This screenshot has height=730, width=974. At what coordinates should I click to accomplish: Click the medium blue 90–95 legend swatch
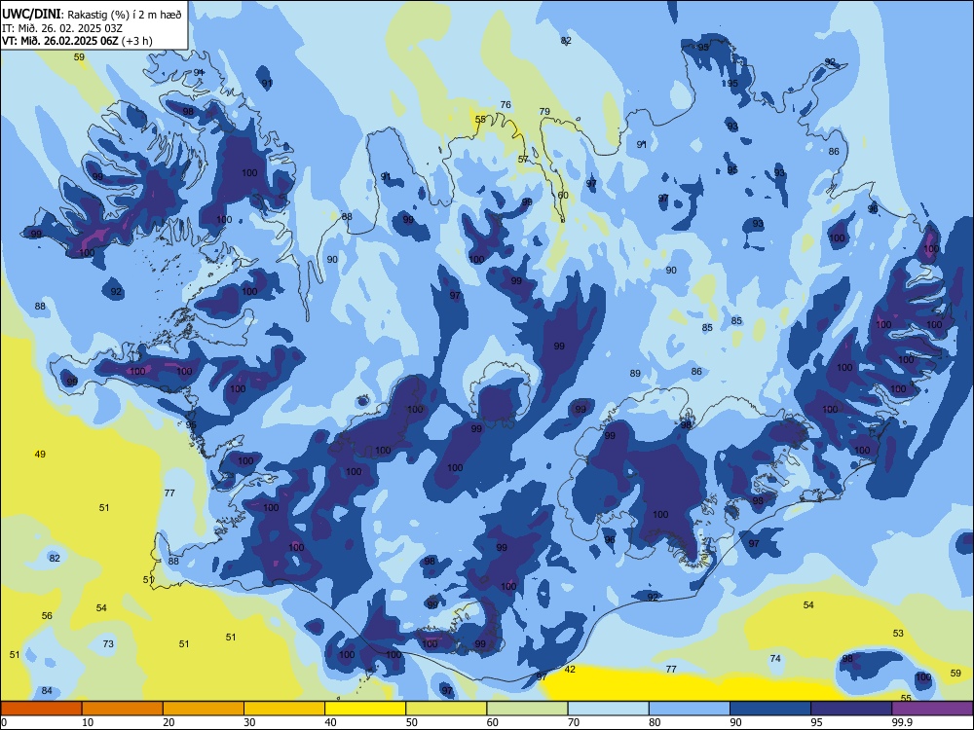click(770, 709)
